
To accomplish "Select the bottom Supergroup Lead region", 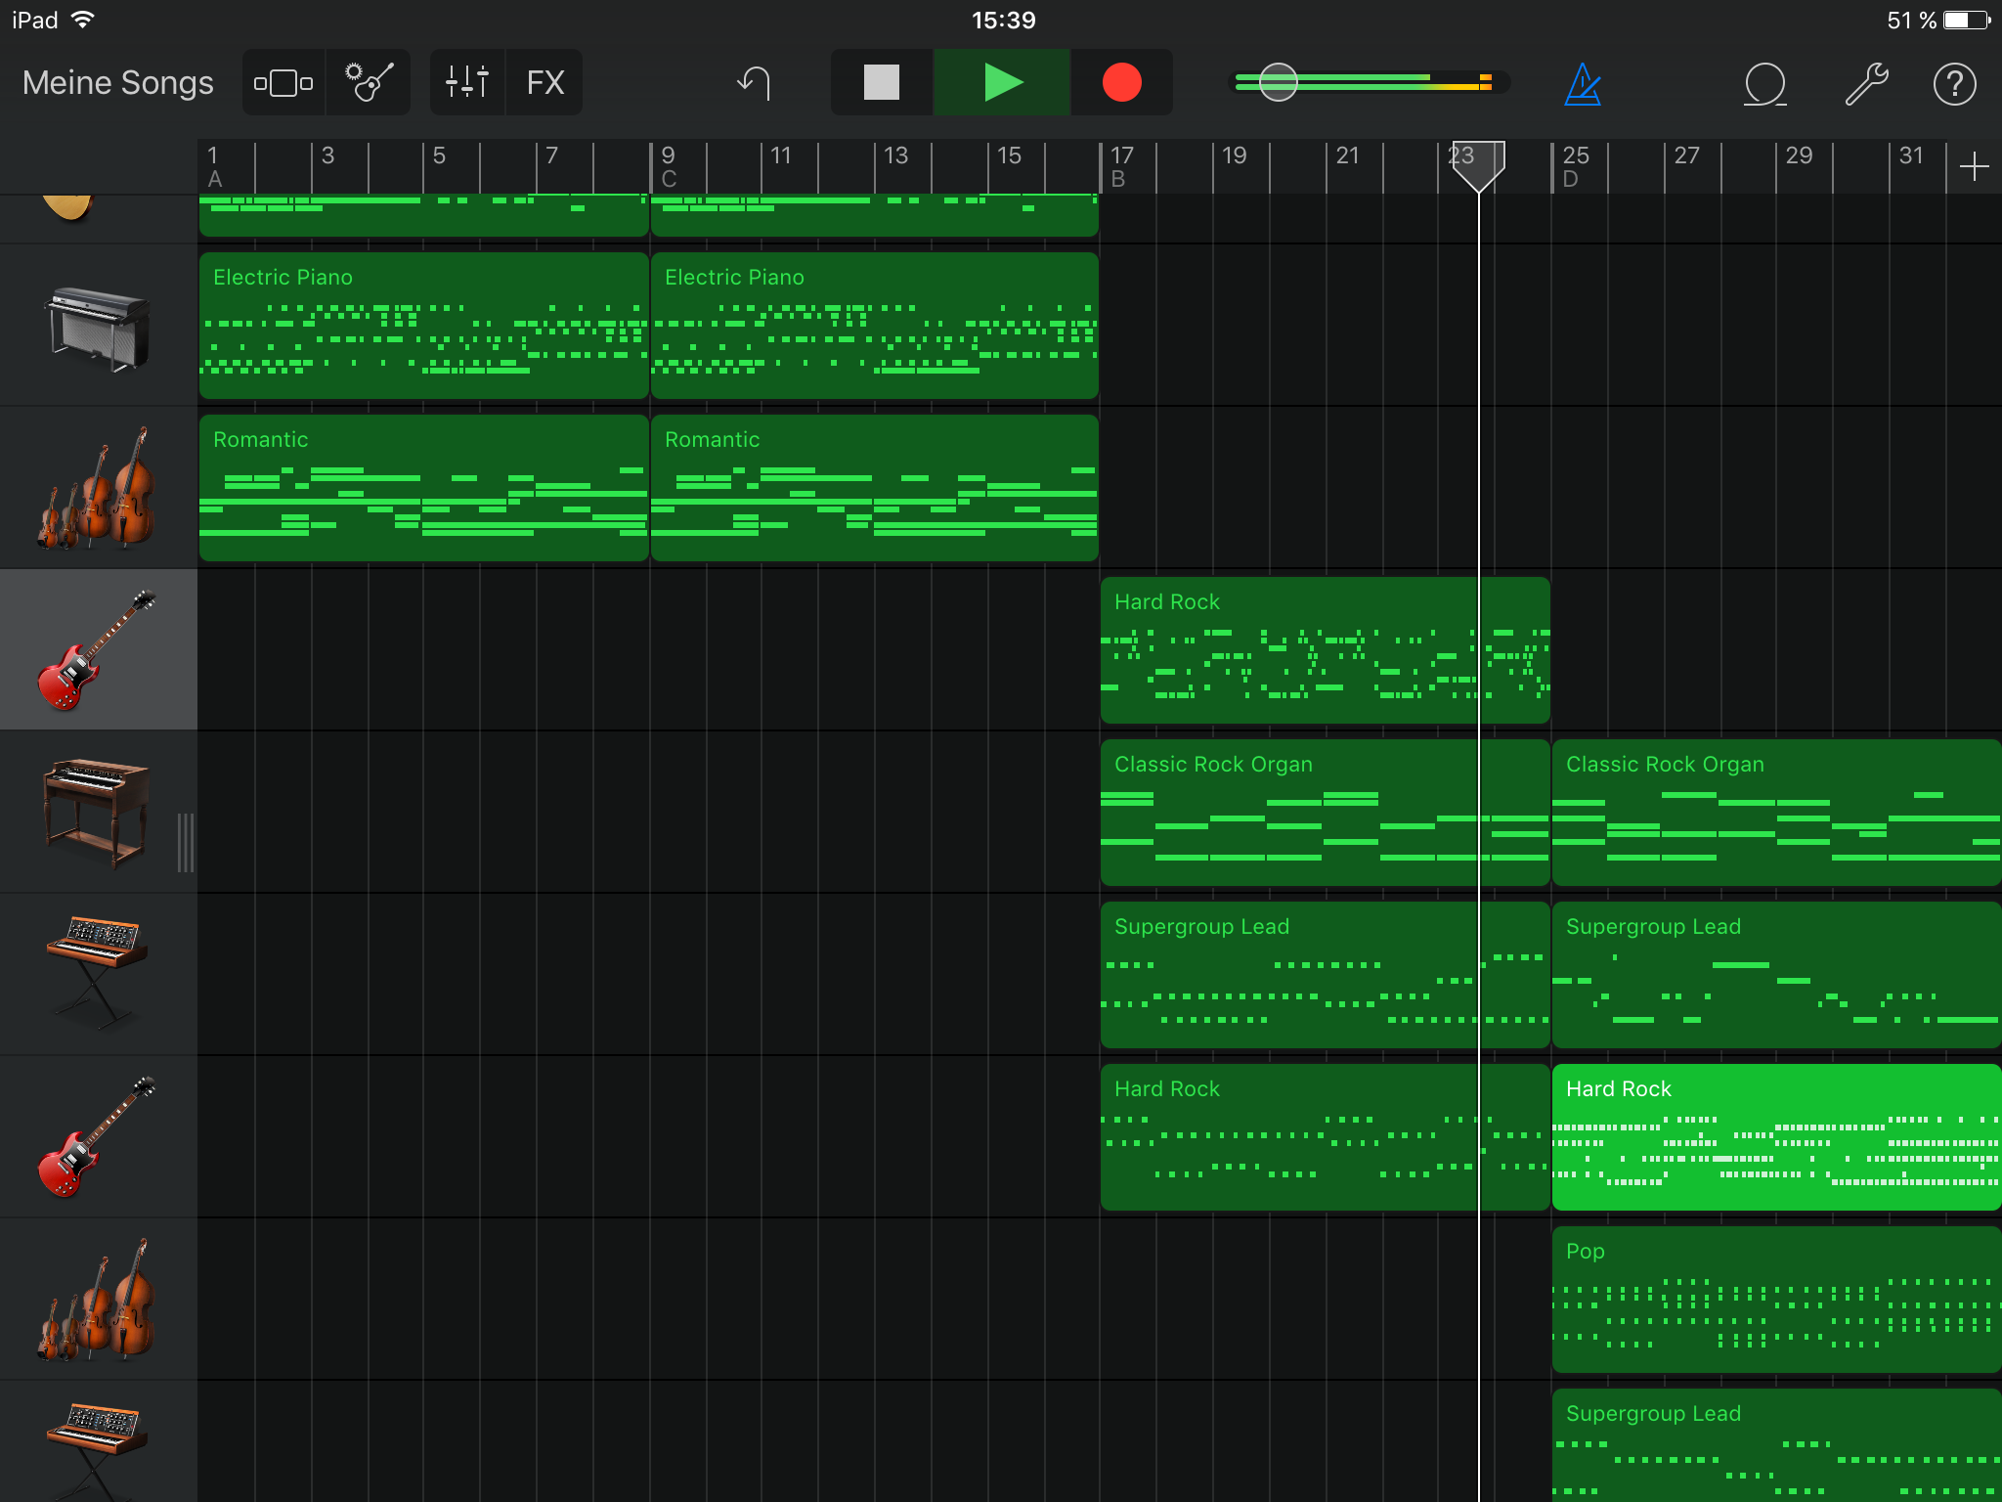I will (1777, 1445).
